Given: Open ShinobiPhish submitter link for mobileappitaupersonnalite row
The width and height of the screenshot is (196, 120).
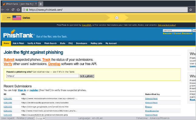Looking at the screenshot, I should click(151, 103).
